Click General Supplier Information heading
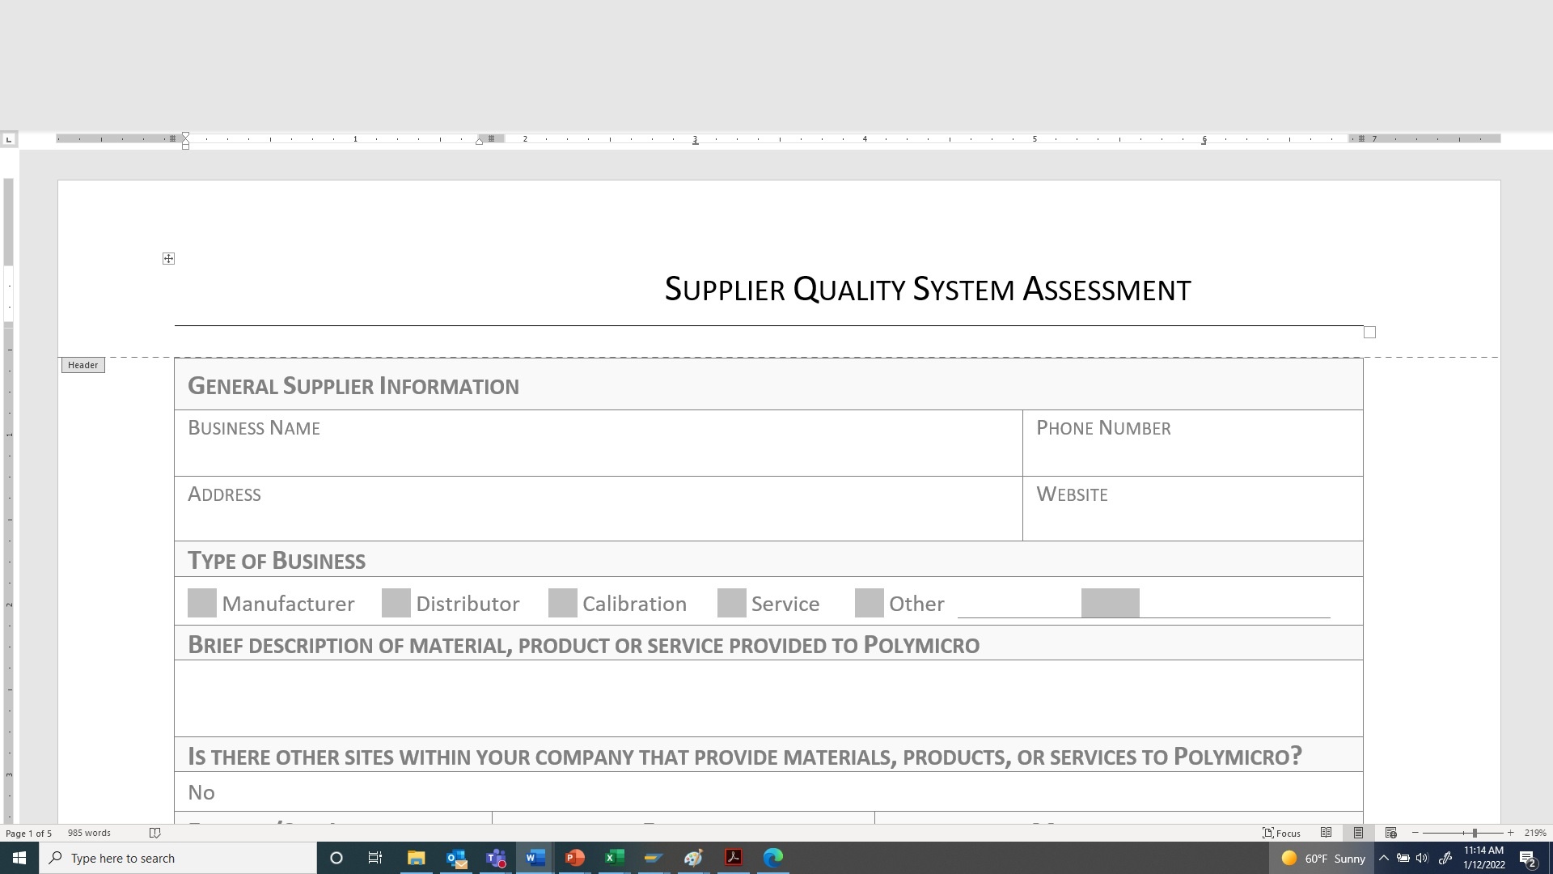This screenshot has width=1553, height=874. click(x=353, y=386)
